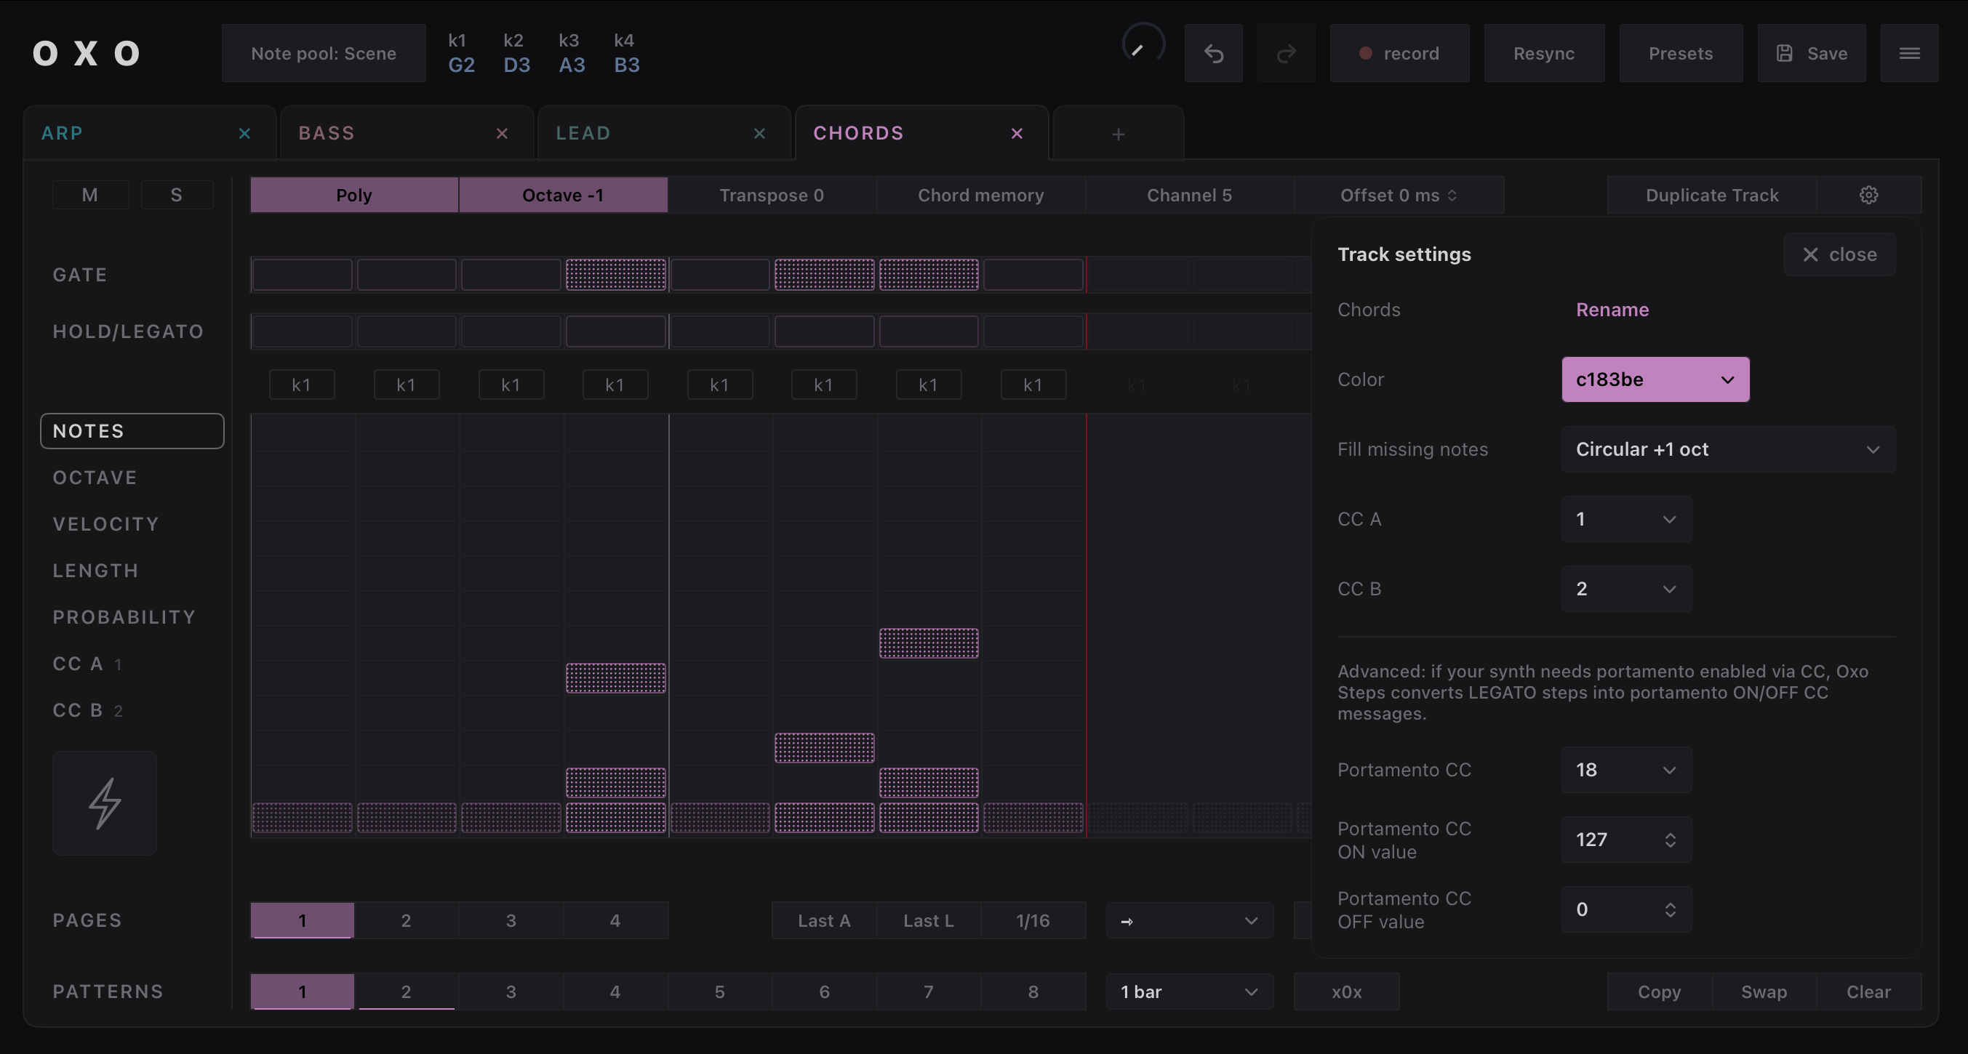Image resolution: width=1968 pixels, height=1054 pixels.
Task: Adjust Portamento CC ON value stepper
Action: point(1670,840)
